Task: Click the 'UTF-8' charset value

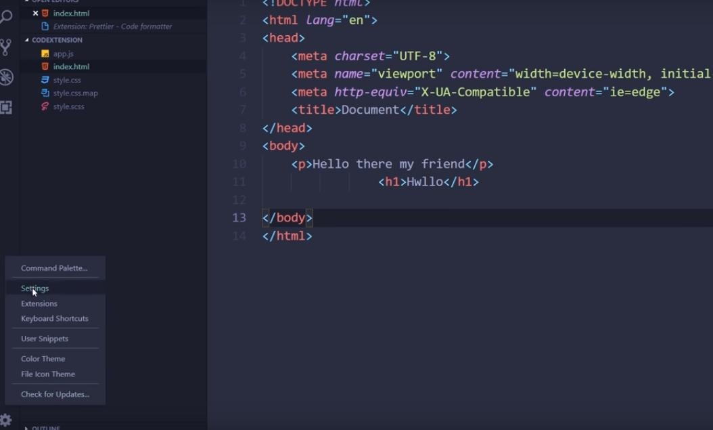Action: [x=417, y=56]
